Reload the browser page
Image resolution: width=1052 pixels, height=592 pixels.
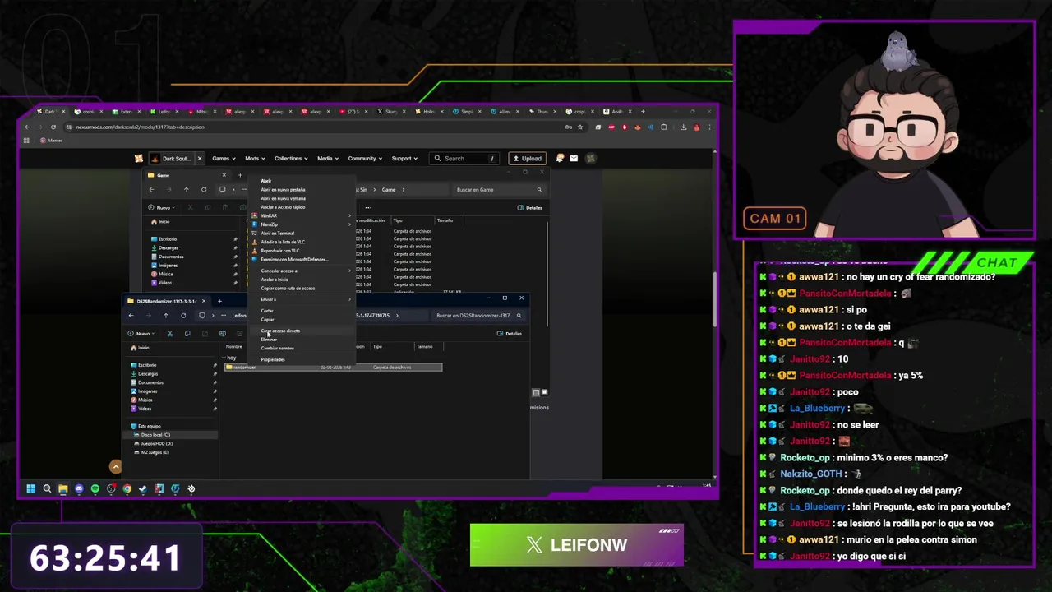(x=53, y=127)
